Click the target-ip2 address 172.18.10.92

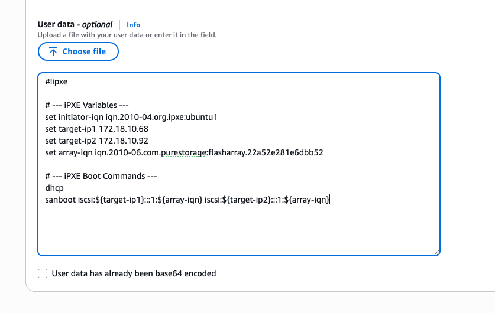[123, 141]
